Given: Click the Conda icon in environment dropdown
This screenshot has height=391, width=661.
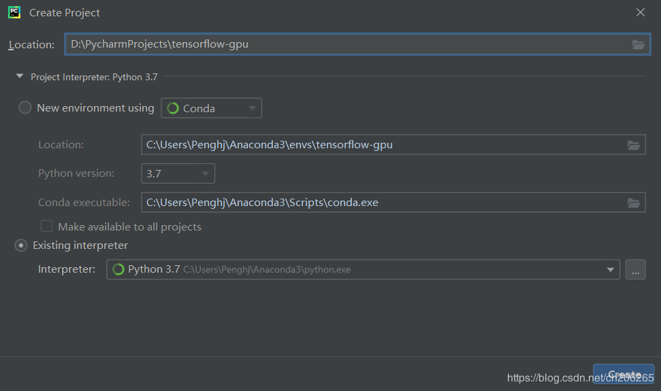Looking at the screenshot, I should click(173, 108).
